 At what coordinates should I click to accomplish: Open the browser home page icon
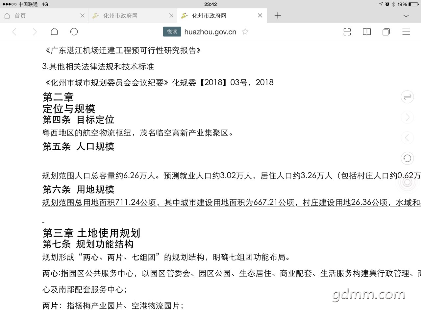point(54,31)
